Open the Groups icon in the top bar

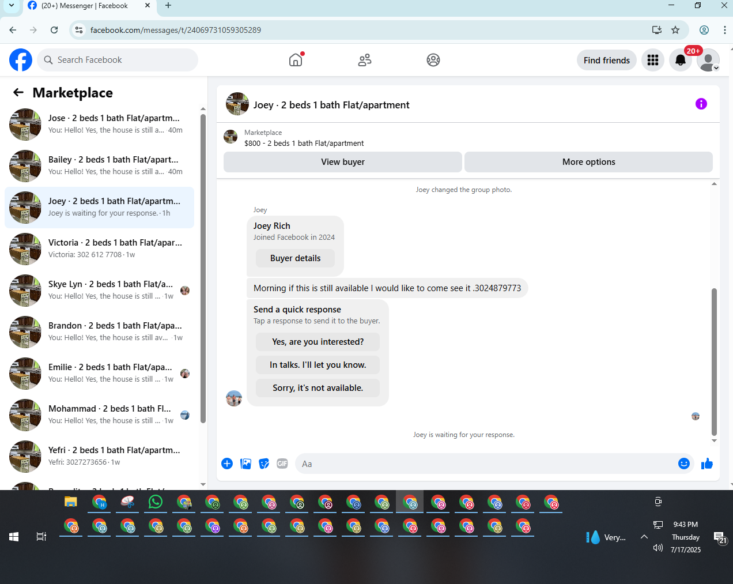pyautogui.click(x=433, y=60)
